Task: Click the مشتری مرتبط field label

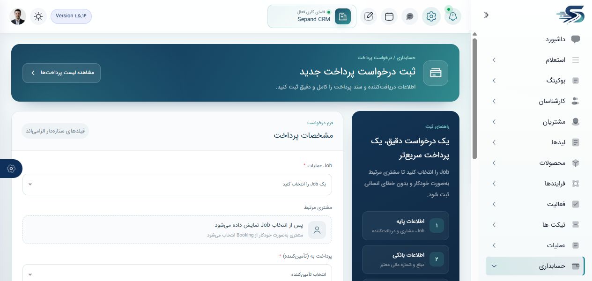Action: point(318,207)
